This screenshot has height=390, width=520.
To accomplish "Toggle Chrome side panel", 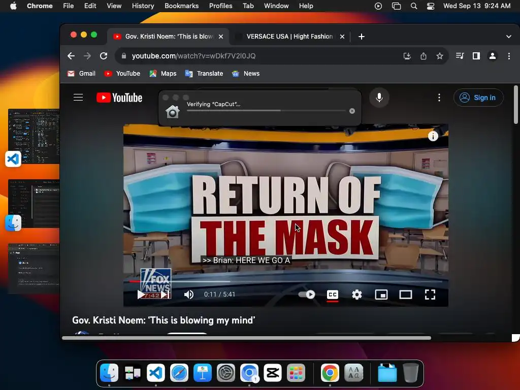I will coord(476,56).
